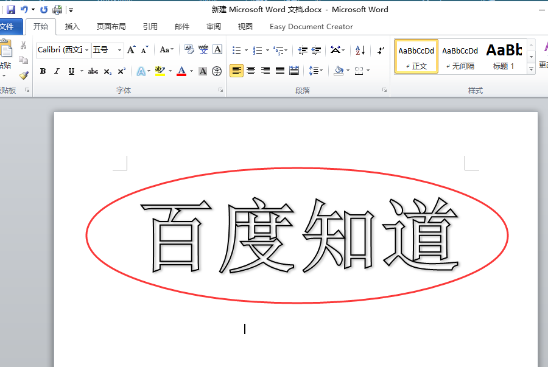The width and height of the screenshot is (548, 367).
Task: Click the Borders icon
Action: 359,71
